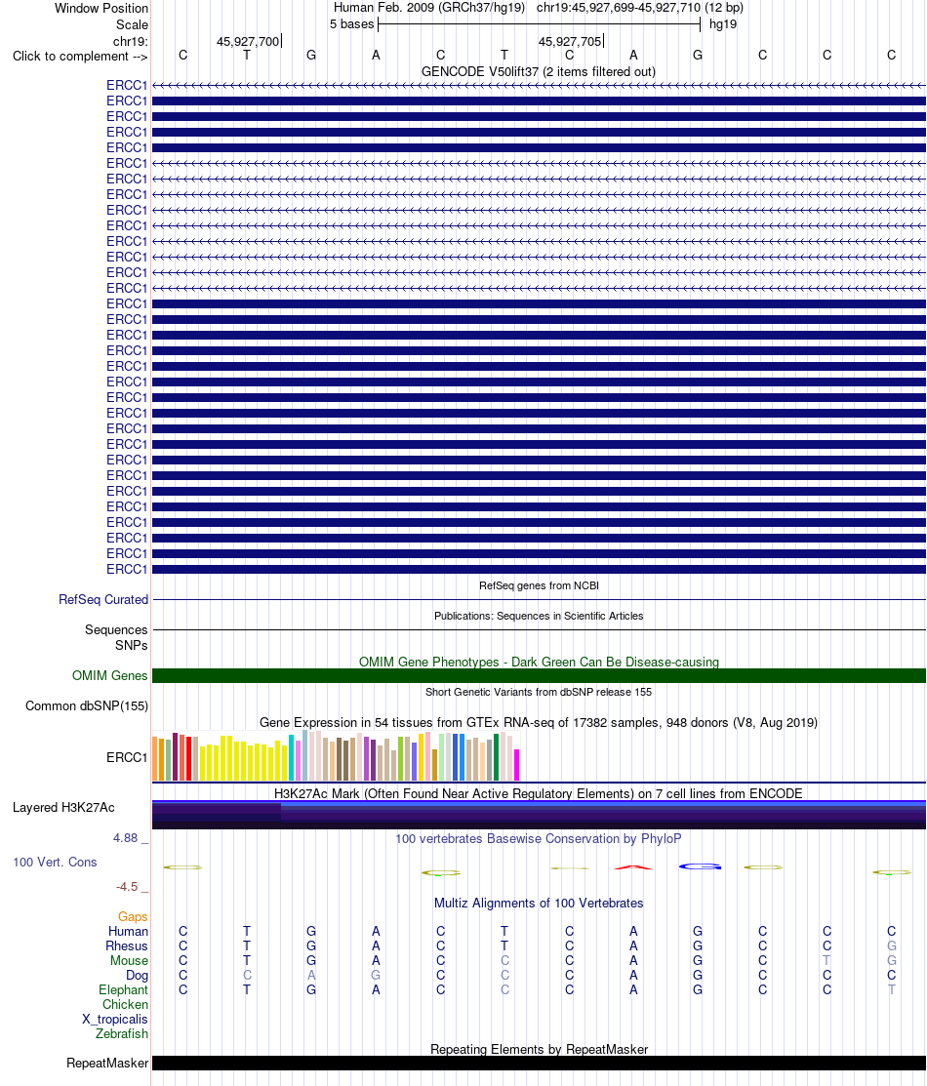The height and width of the screenshot is (1086, 927).
Task: Click the faded G in the Rhesus row
Action: [891, 946]
